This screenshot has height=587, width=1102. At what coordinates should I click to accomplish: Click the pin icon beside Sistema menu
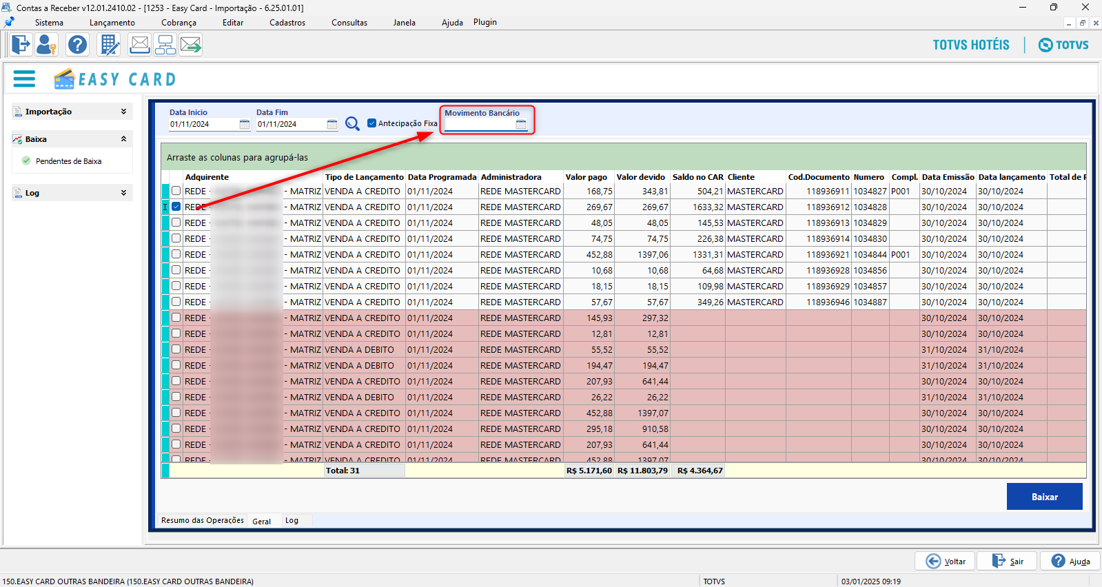pyautogui.click(x=9, y=22)
